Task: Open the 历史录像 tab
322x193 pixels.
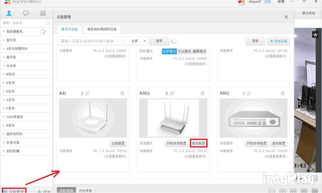Action: click(85, 190)
